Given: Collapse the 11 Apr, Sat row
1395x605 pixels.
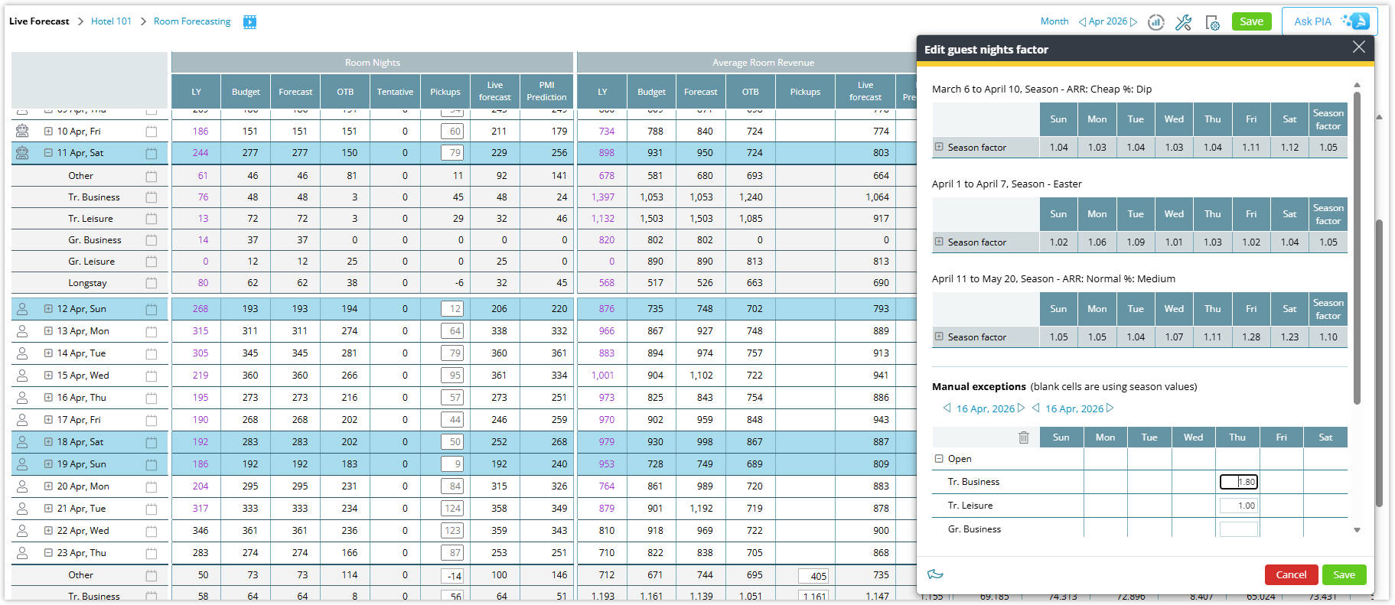Looking at the screenshot, I should point(48,153).
